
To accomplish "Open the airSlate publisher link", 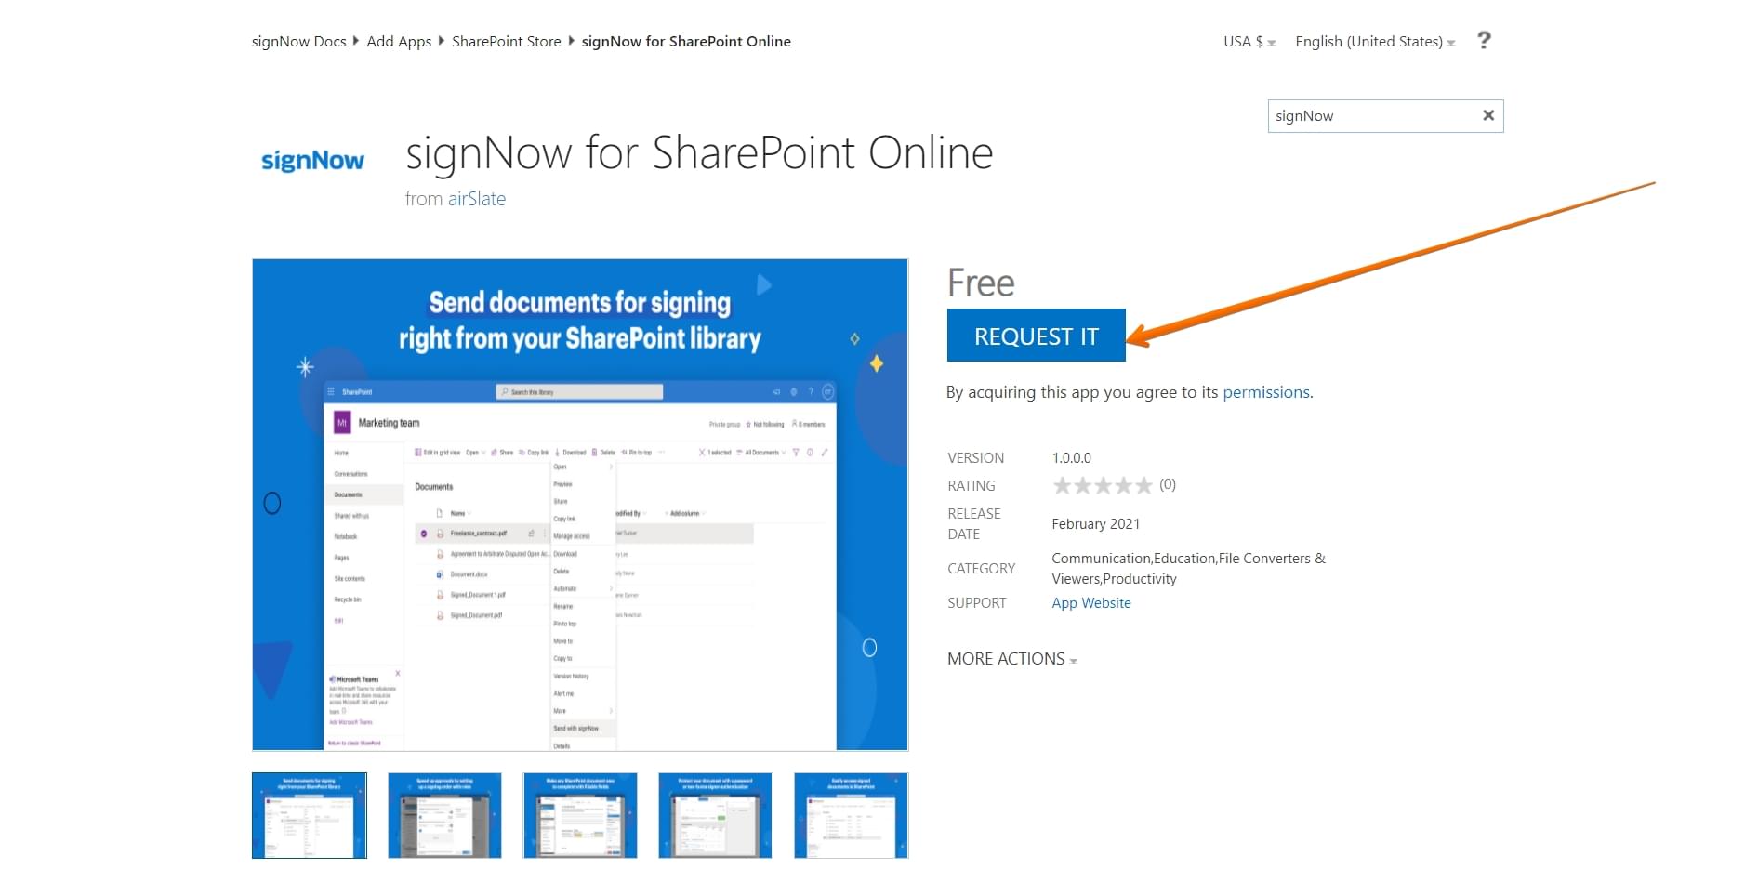I will coord(477,199).
